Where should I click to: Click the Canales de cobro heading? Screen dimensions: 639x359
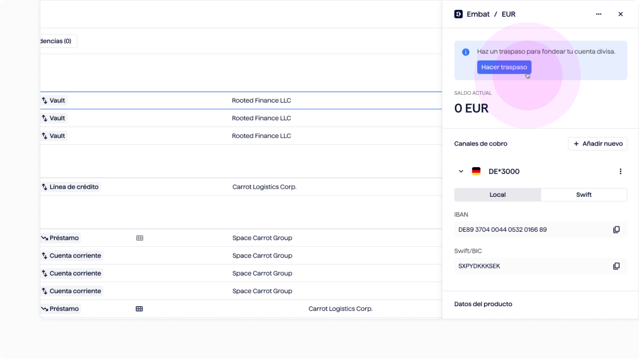(481, 144)
